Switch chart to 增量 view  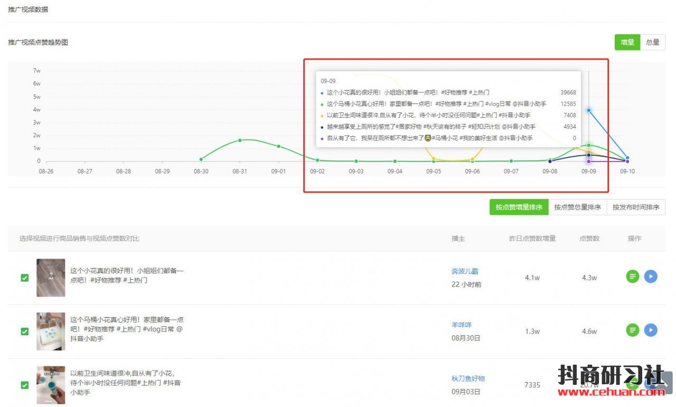[627, 42]
